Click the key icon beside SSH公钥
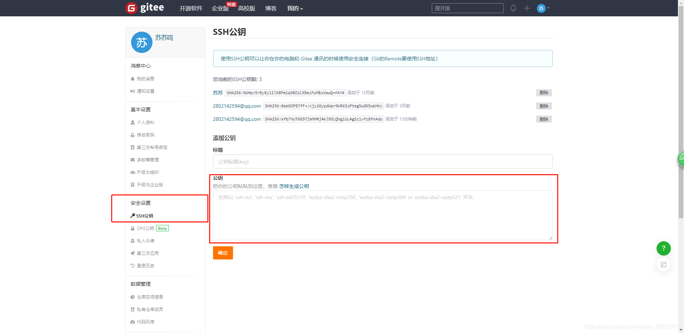 click(133, 215)
